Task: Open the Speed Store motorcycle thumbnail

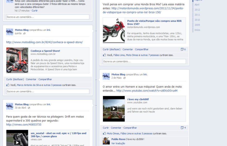Action: (x=17, y=60)
